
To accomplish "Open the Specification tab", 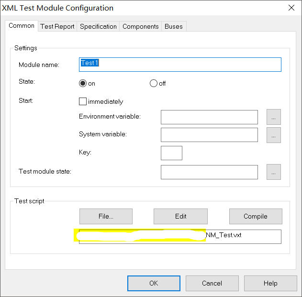I will click(x=98, y=26).
